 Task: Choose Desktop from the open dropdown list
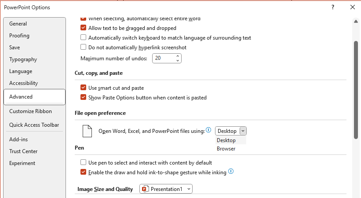tap(231, 140)
